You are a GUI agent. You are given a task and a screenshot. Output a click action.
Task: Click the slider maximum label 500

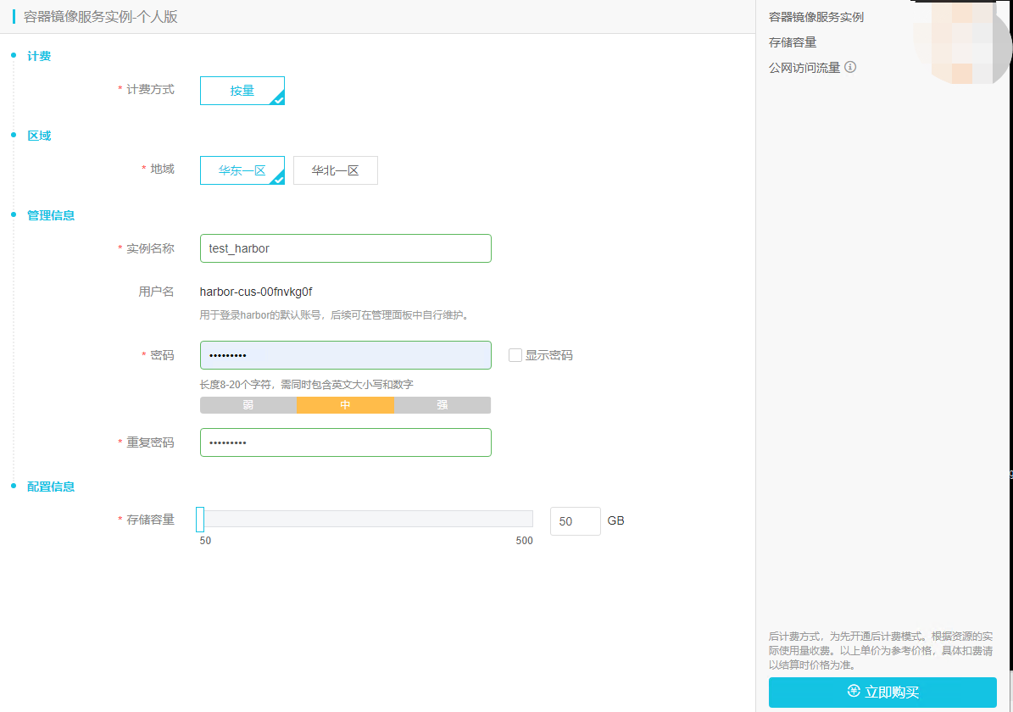525,540
